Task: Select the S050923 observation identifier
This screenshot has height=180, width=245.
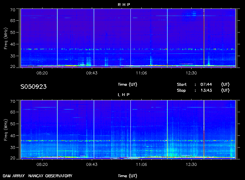Action: pyautogui.click(x=33, y=87)
